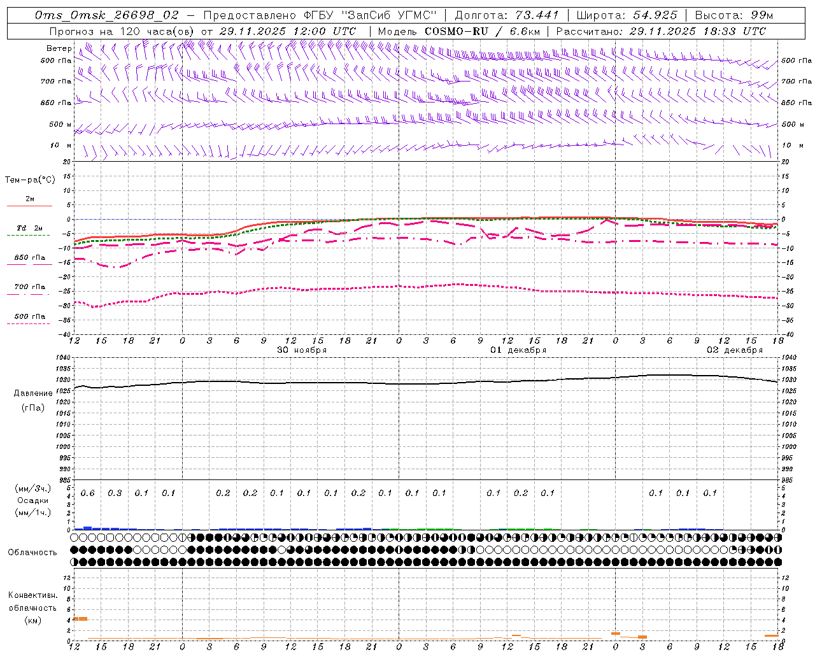Image resolution: width=815 pixels, height=652 pixels.
Task: Click the dashed line under the 500 гПа legend entry
Action: pos(29,324)
